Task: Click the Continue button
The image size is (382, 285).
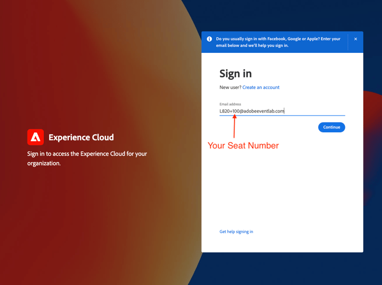Action: point(332,127)
